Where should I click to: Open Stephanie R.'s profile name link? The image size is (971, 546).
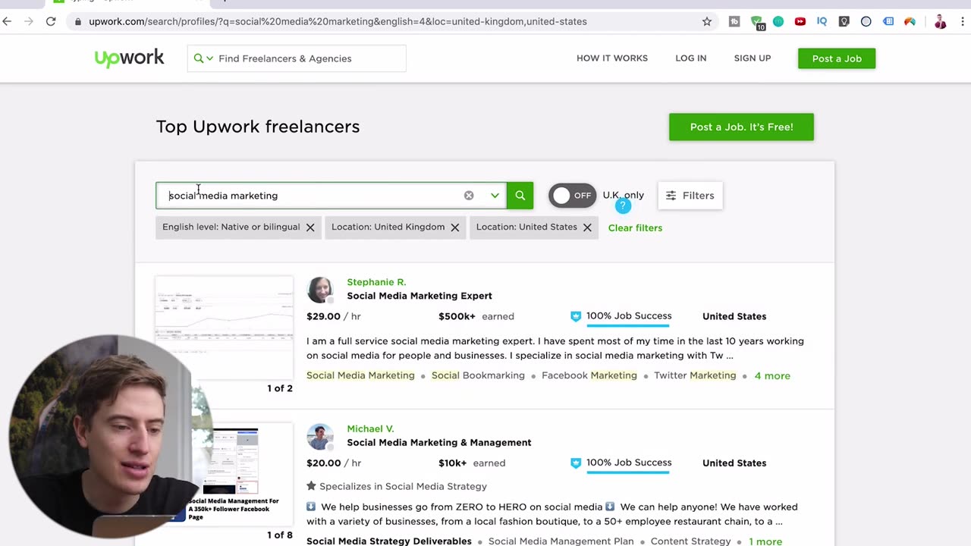(x=376, y=282)
